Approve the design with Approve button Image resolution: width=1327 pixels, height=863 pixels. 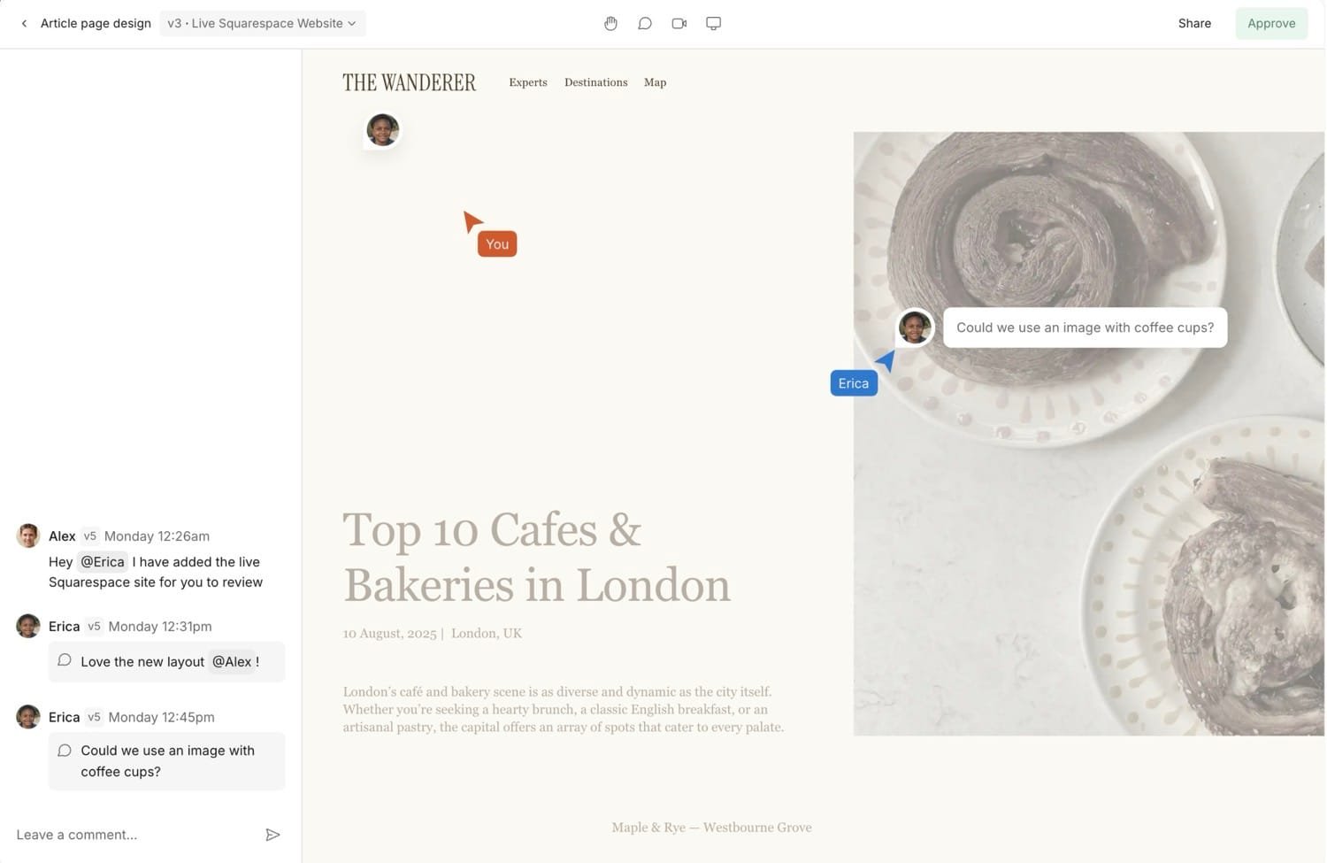coord(1270,24)
